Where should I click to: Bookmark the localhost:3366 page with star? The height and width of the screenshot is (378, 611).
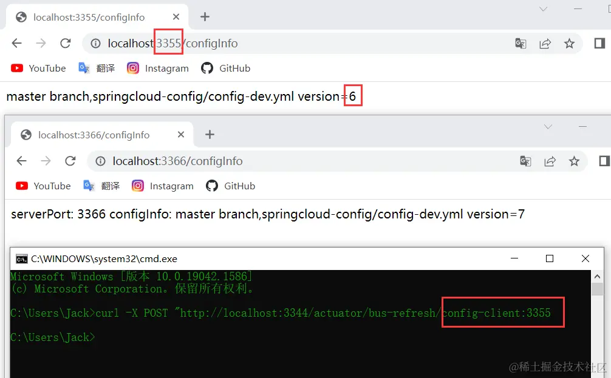click(x=574, y=161)
